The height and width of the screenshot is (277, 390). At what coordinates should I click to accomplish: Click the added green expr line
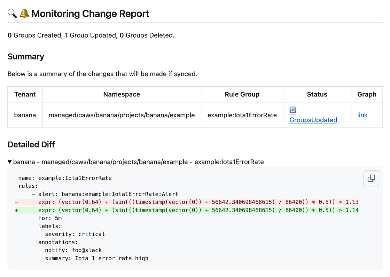point(198,210)
